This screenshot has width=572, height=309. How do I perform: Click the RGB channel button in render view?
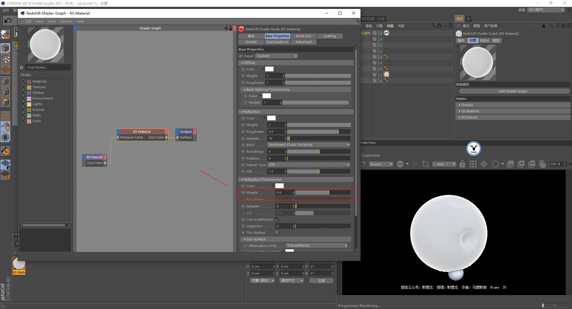tap(400, 164)
